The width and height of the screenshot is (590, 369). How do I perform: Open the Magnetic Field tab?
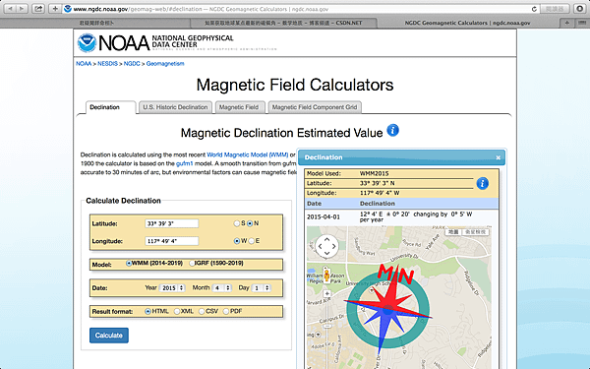pyautogui.click(x=240, y=107)
